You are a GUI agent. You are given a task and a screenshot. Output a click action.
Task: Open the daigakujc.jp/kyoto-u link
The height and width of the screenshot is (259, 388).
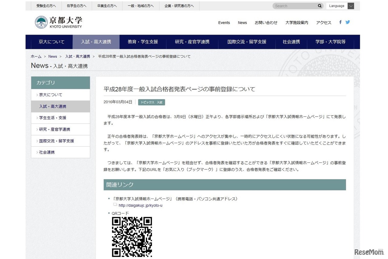[140, 205]
